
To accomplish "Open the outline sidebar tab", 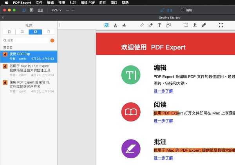I will click(x=22, y=32).
